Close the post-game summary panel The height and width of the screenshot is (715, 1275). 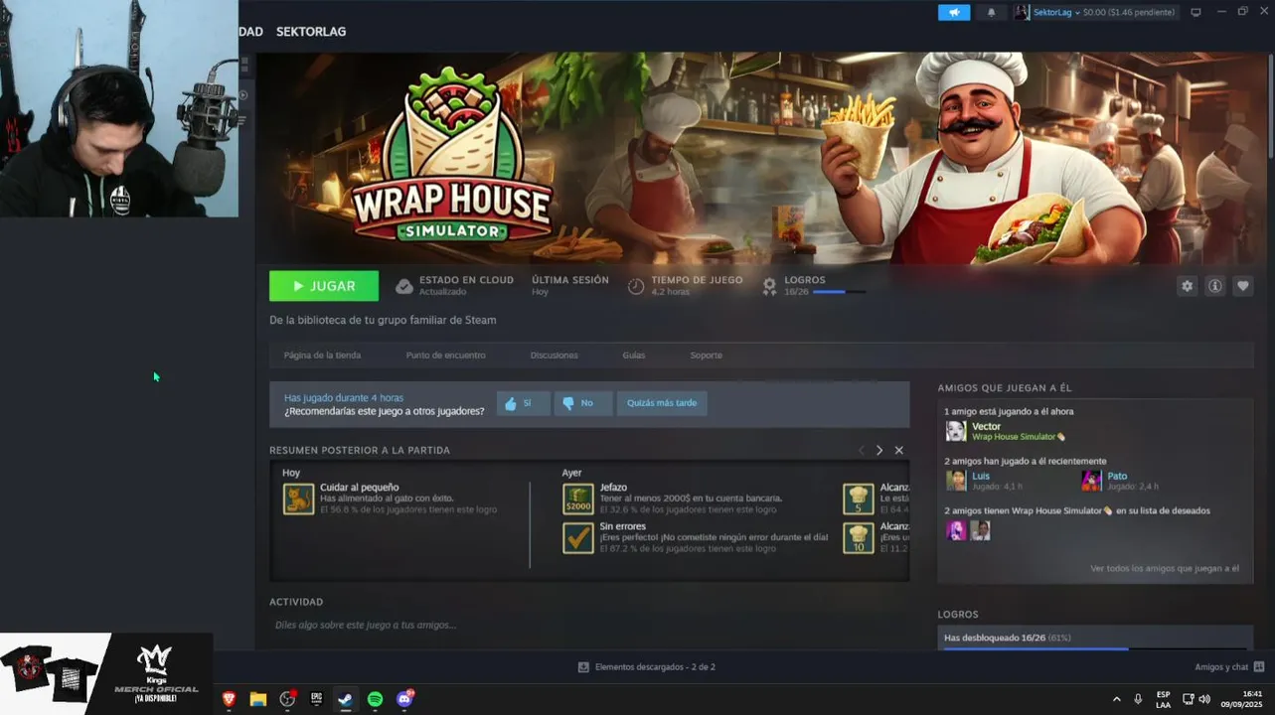pos(898,451)
